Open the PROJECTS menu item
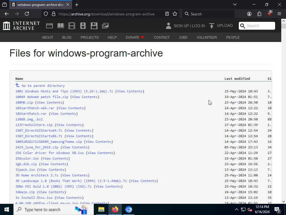The height and width of the screenshot is (215, 286). 90,37
